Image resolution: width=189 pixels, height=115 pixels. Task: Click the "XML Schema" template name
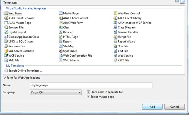(x=71, y=60)
